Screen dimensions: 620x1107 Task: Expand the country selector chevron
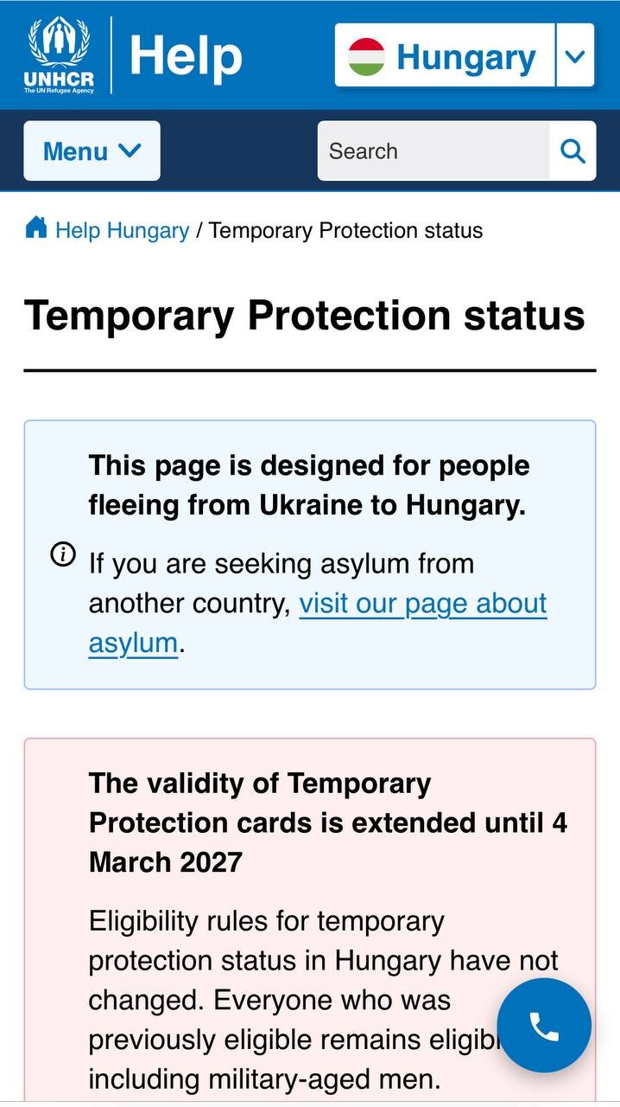(575, 56)
